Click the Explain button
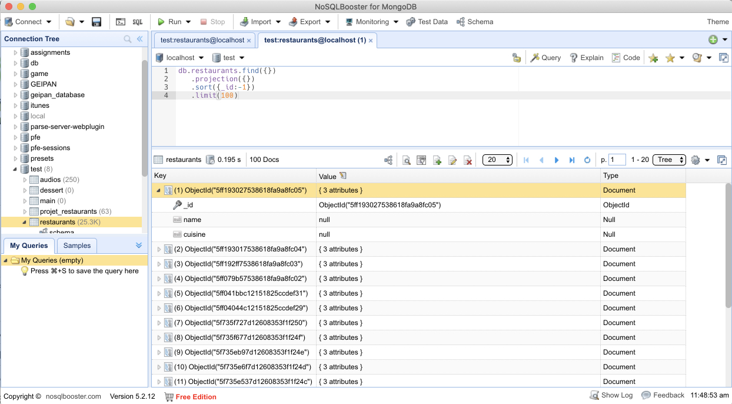Image resolution: width=732 pixels, height=404 pixels. coord(586,58)
